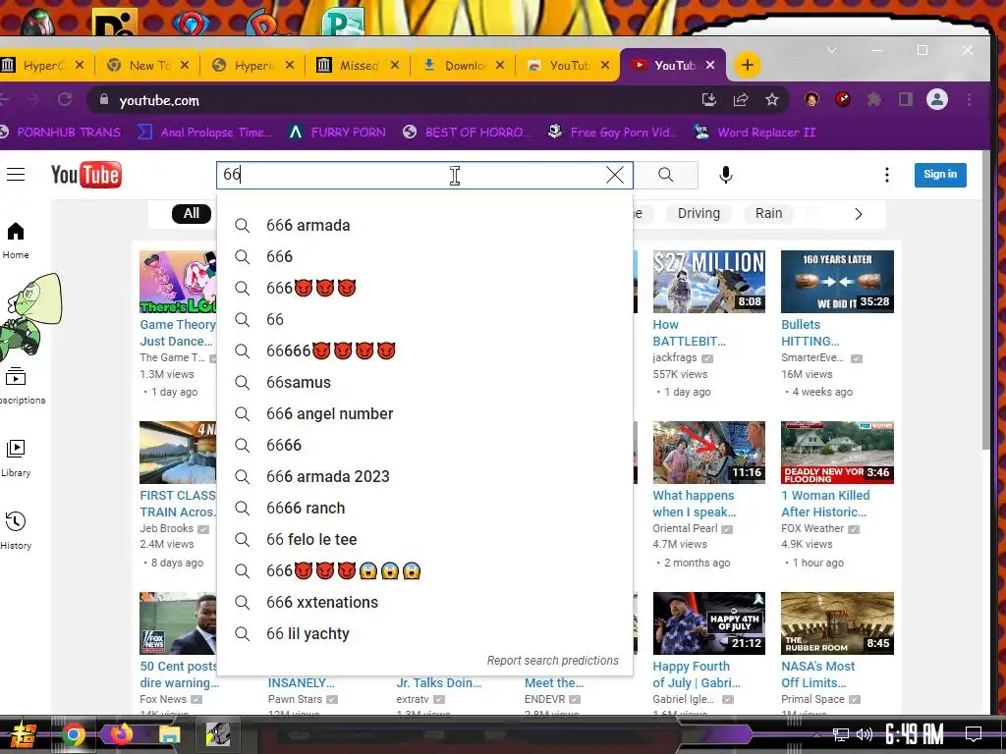
Task: Open Happy 4th of July thumbnail
Action: tap(709, 623)
